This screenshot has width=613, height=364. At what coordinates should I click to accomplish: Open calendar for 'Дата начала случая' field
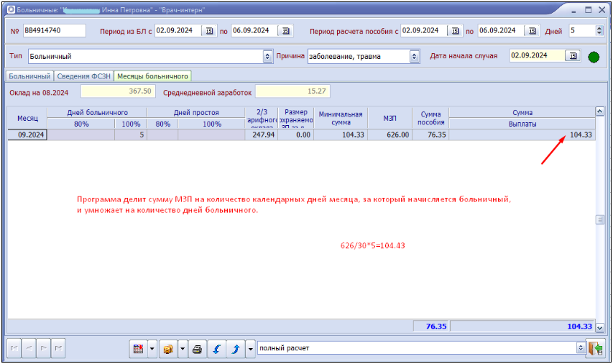click(572, 56)
